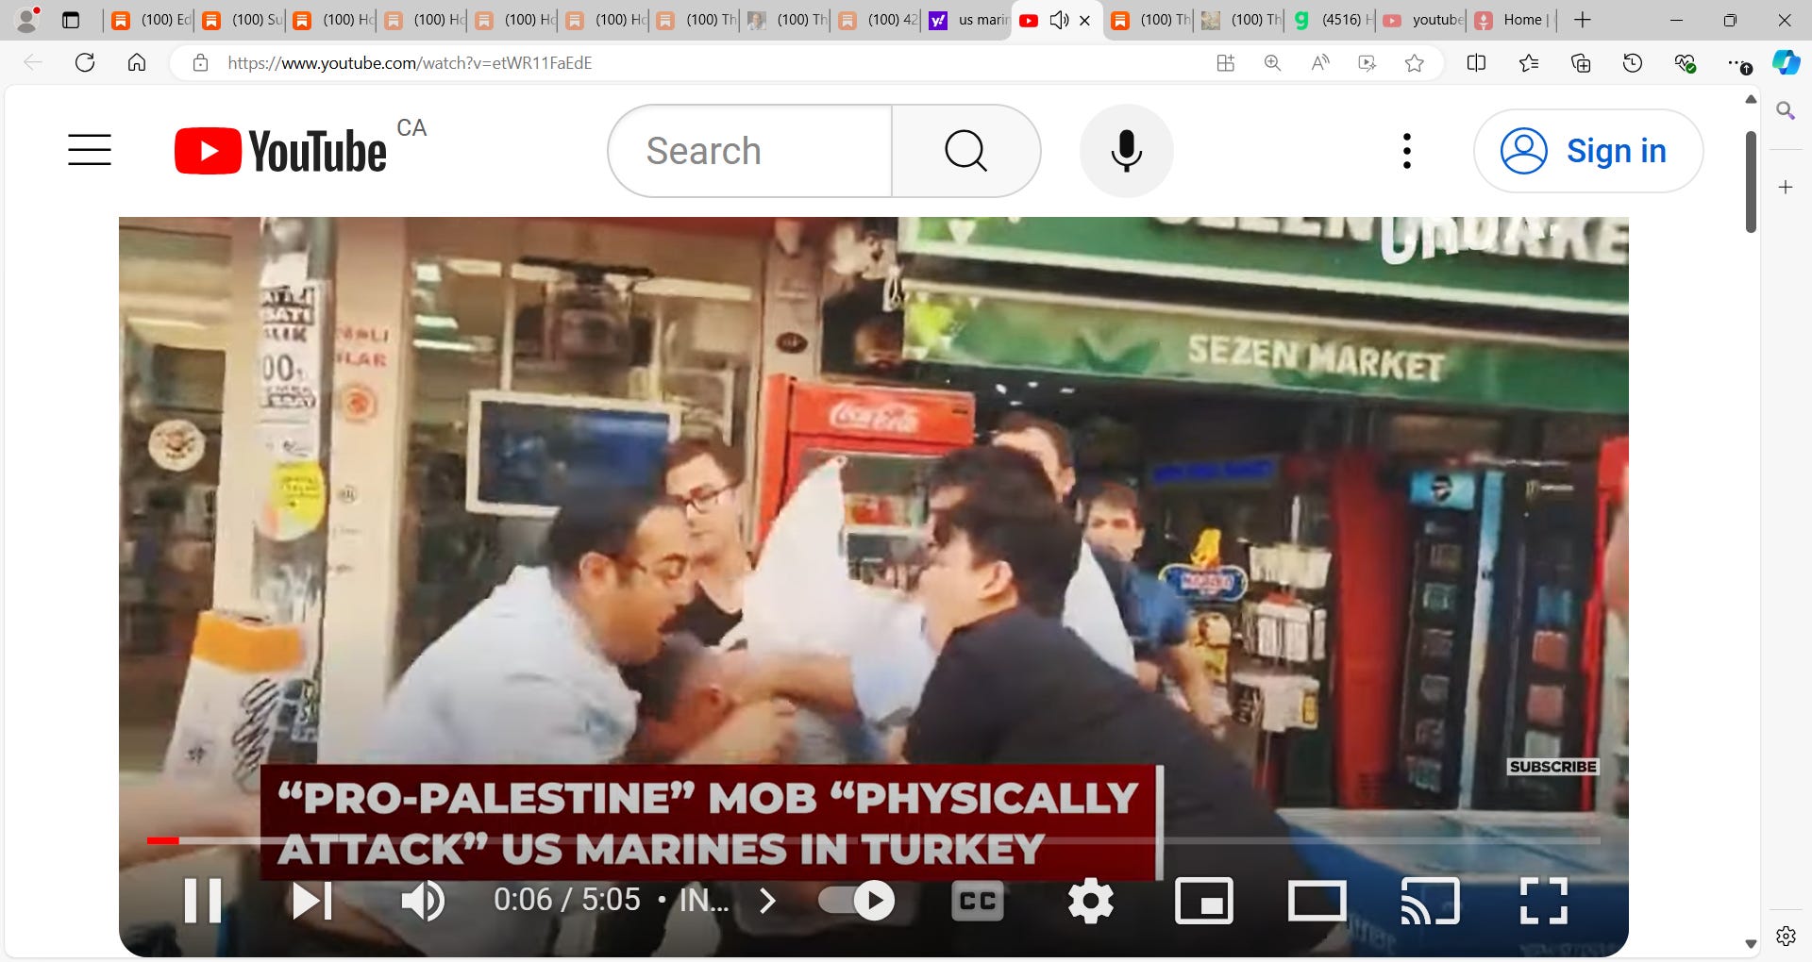Add this page to favorites star
This screenshot has height=962, width=1812.
pos(1414,63)
